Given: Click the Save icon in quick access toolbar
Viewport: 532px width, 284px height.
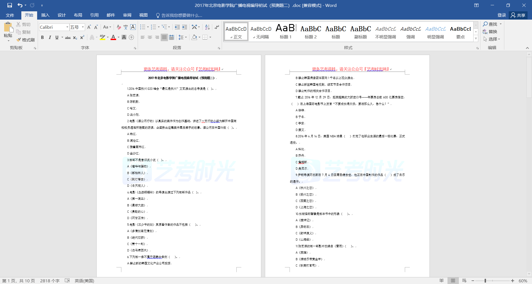Looking at the screenshot, I should (x=10, y=5).
